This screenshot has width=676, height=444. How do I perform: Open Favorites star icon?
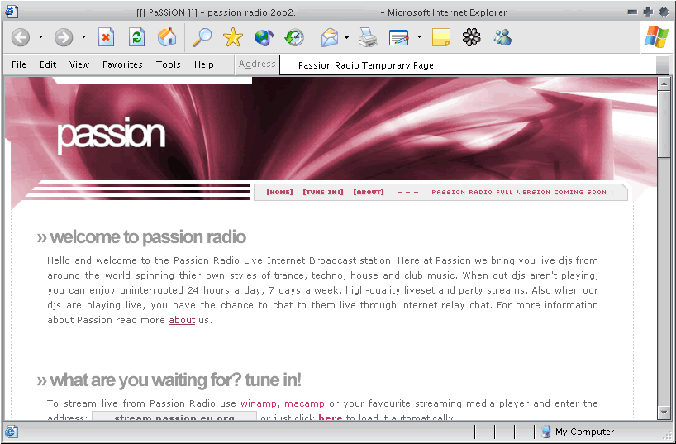pyautogui.click(x=233, y=37)
